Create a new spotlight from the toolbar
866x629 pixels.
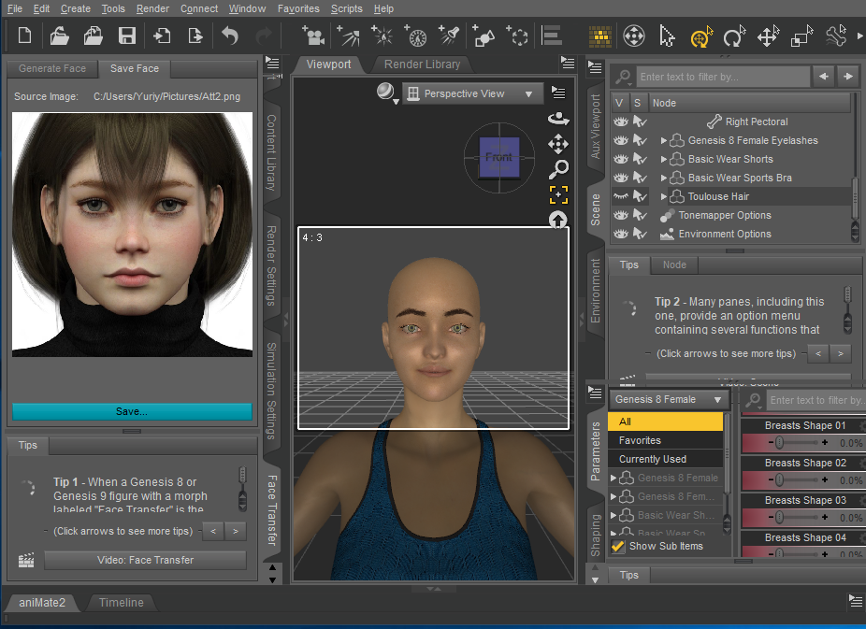[450, 36]
